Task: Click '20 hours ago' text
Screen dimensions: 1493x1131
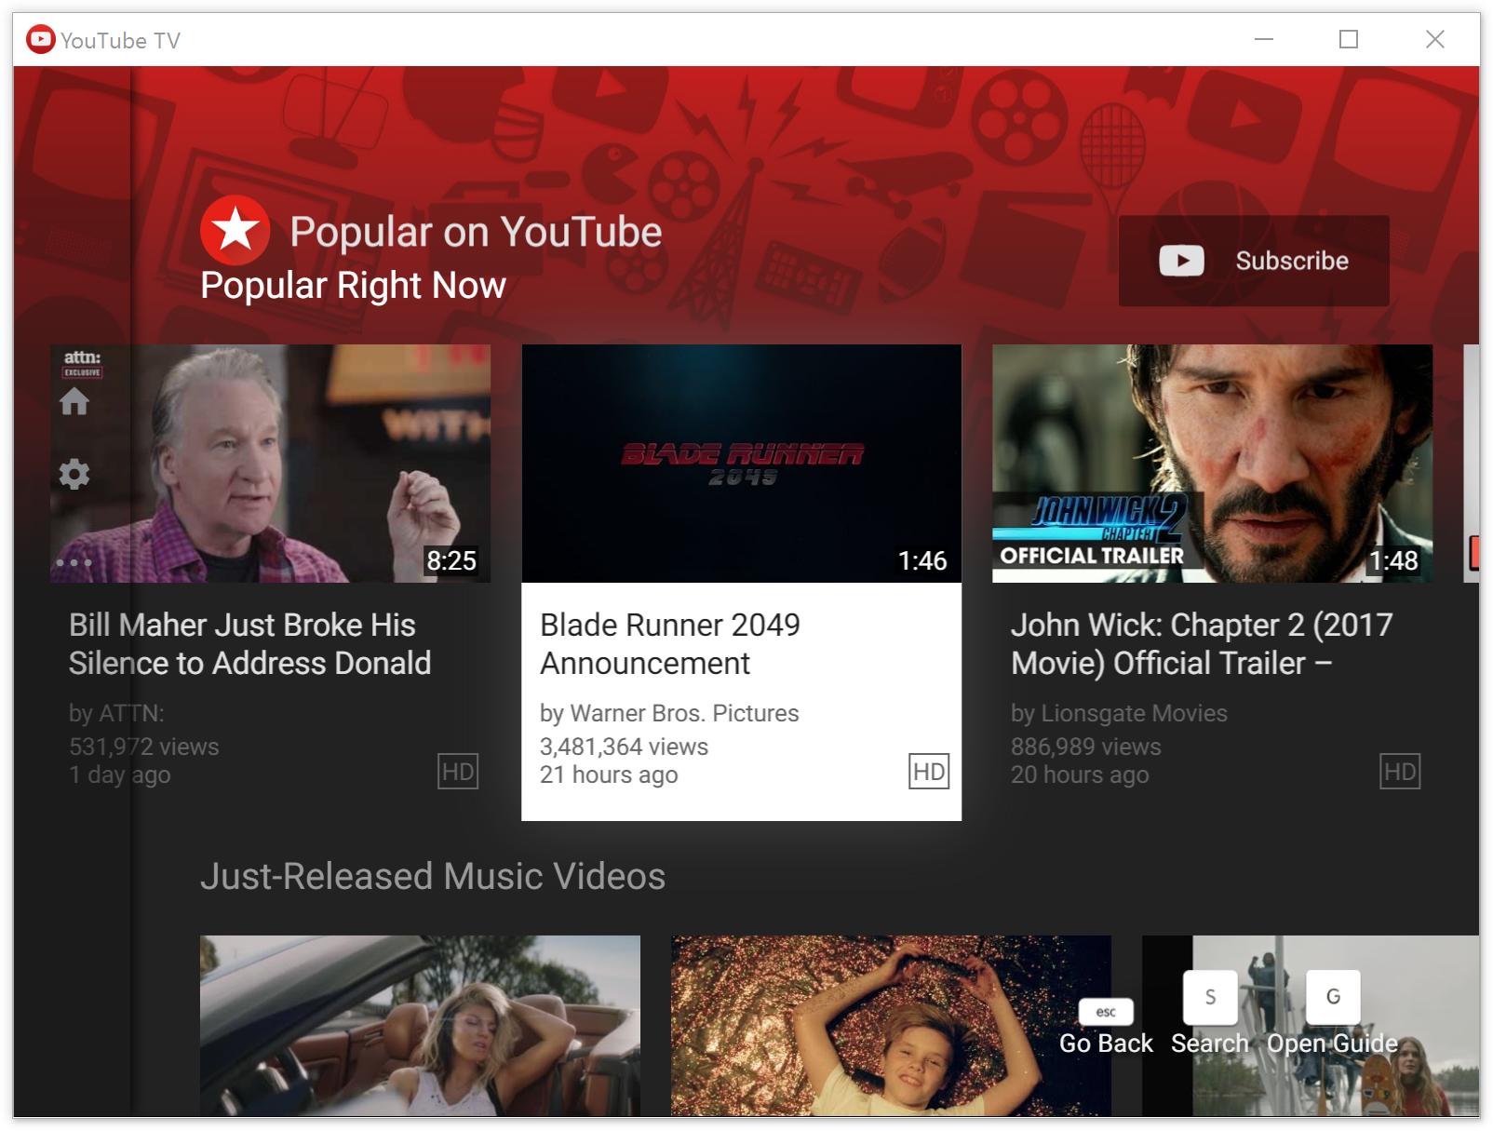Action: pyautogui.click(x=1080, y=774)
